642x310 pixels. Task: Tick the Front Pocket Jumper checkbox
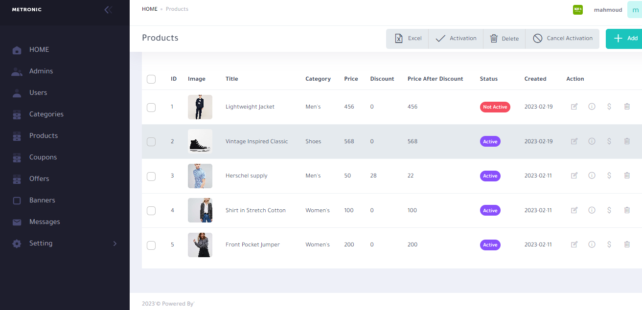(151, 245)
